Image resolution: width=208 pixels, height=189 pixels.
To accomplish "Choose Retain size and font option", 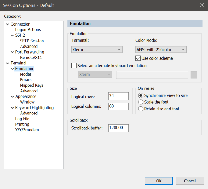I will coord(141,109).
